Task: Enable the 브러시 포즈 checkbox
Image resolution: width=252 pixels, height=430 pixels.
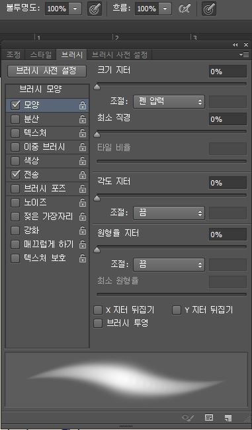Action: point(15,189)
